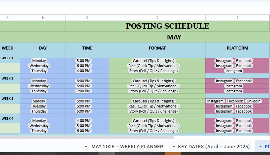270x155 pixels.
Task: Click the column C header
Action: pyautogui.click(x=87, y=18)
